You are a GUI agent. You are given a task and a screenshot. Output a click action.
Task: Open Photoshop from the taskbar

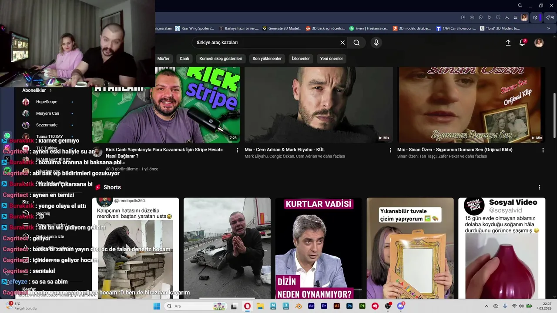[x=349, y=306]
